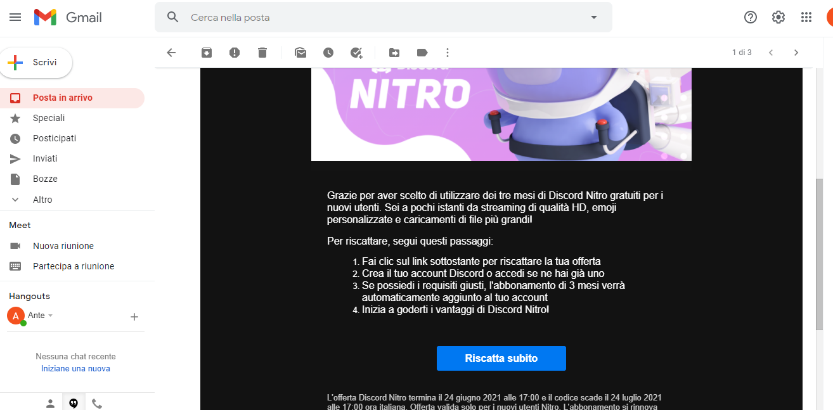Open Posta in arrivo folder
The width and height of the screenshot is (833, 410).
[72, 98]
